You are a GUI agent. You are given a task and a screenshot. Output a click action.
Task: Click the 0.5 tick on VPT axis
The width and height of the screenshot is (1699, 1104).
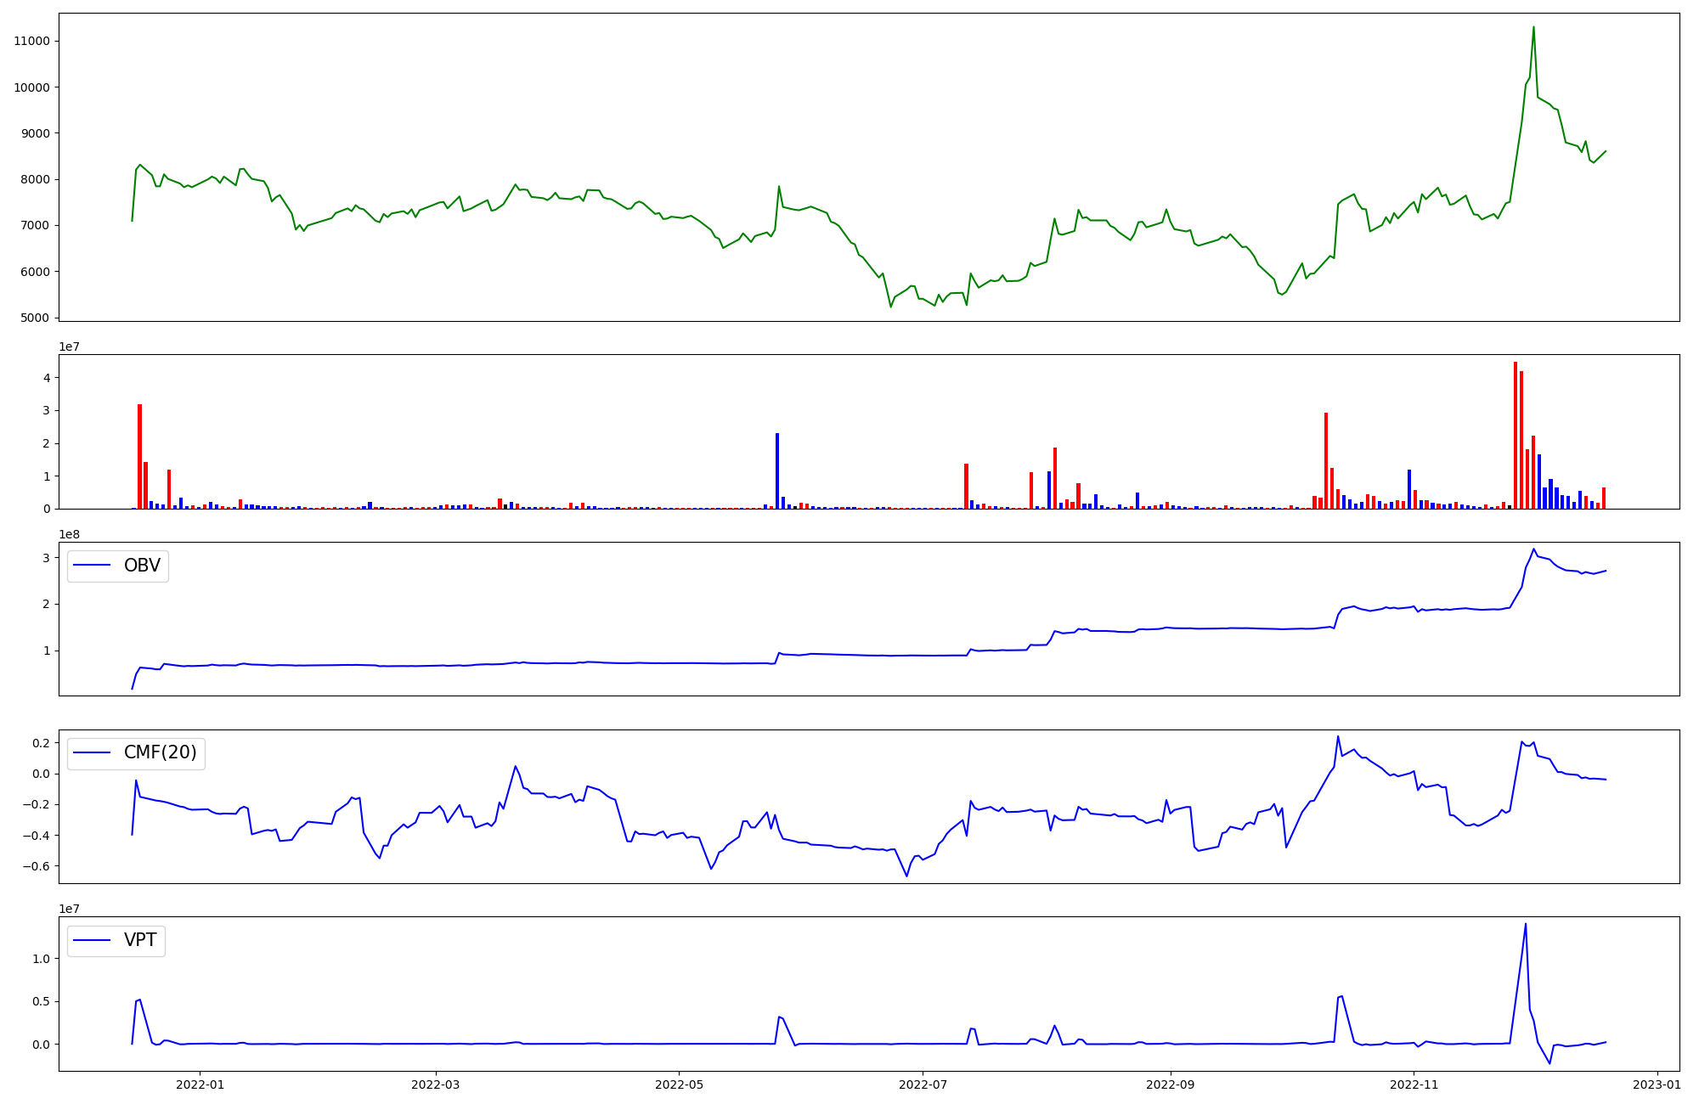pos(40,1001)
